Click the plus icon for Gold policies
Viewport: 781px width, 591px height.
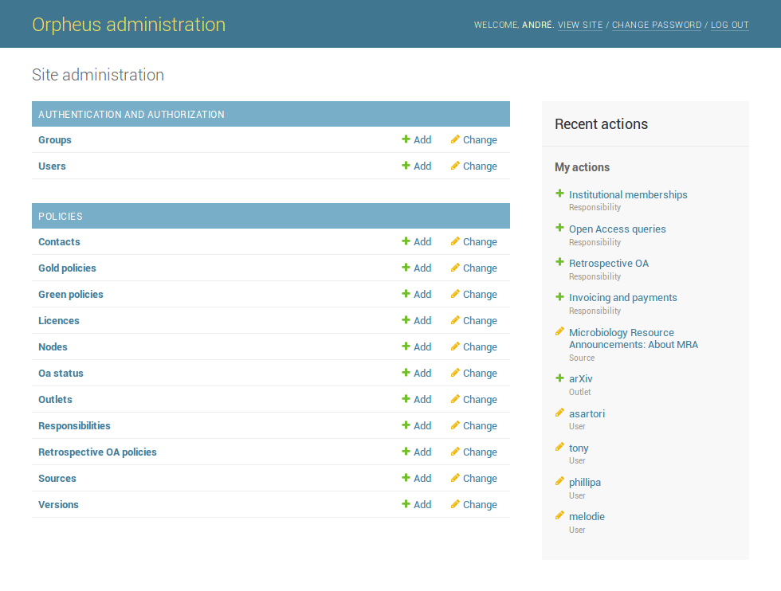click(406, 268)
